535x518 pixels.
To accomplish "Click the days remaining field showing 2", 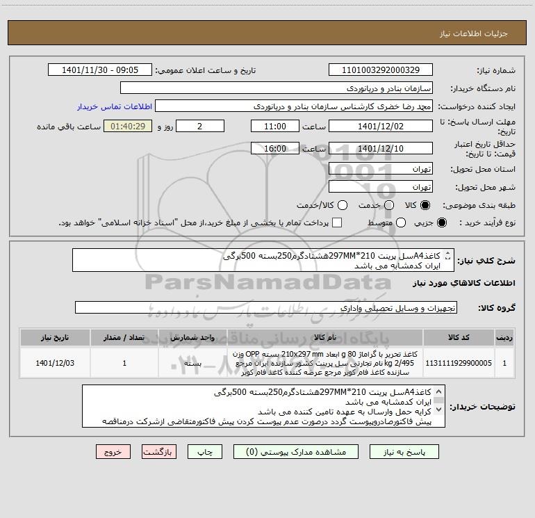I will coord(200,126).
